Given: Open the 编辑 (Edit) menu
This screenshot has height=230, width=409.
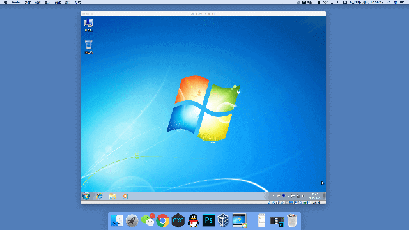Looking at the screenshot, I should pyautogui.click(x=38, y=3).
